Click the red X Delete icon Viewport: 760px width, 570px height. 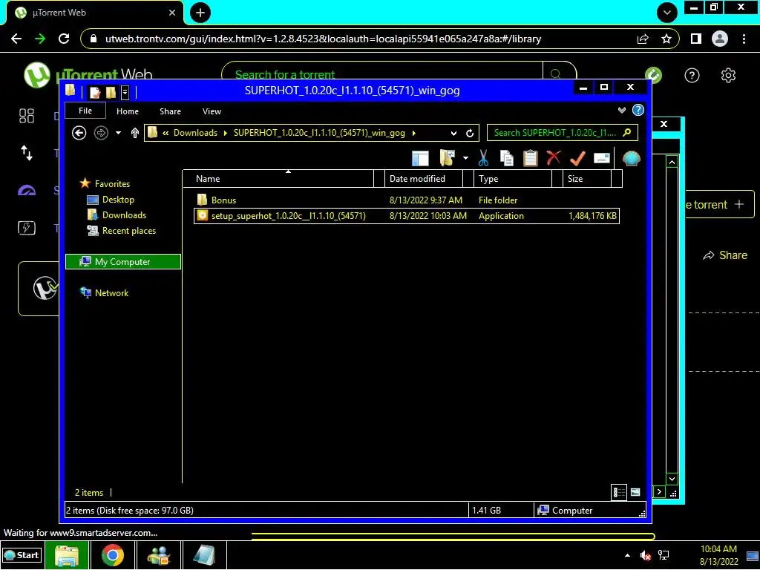coord(554,158)
